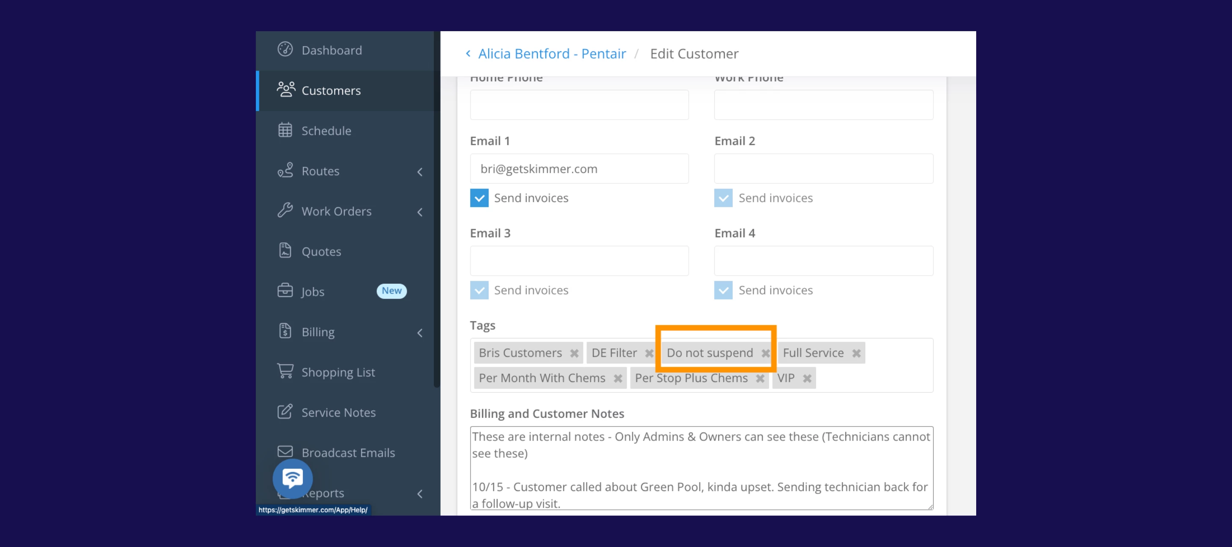
Task: Uncheck Send invoices under Email 1
Action: pyautogui.click(x=479, y=198)
